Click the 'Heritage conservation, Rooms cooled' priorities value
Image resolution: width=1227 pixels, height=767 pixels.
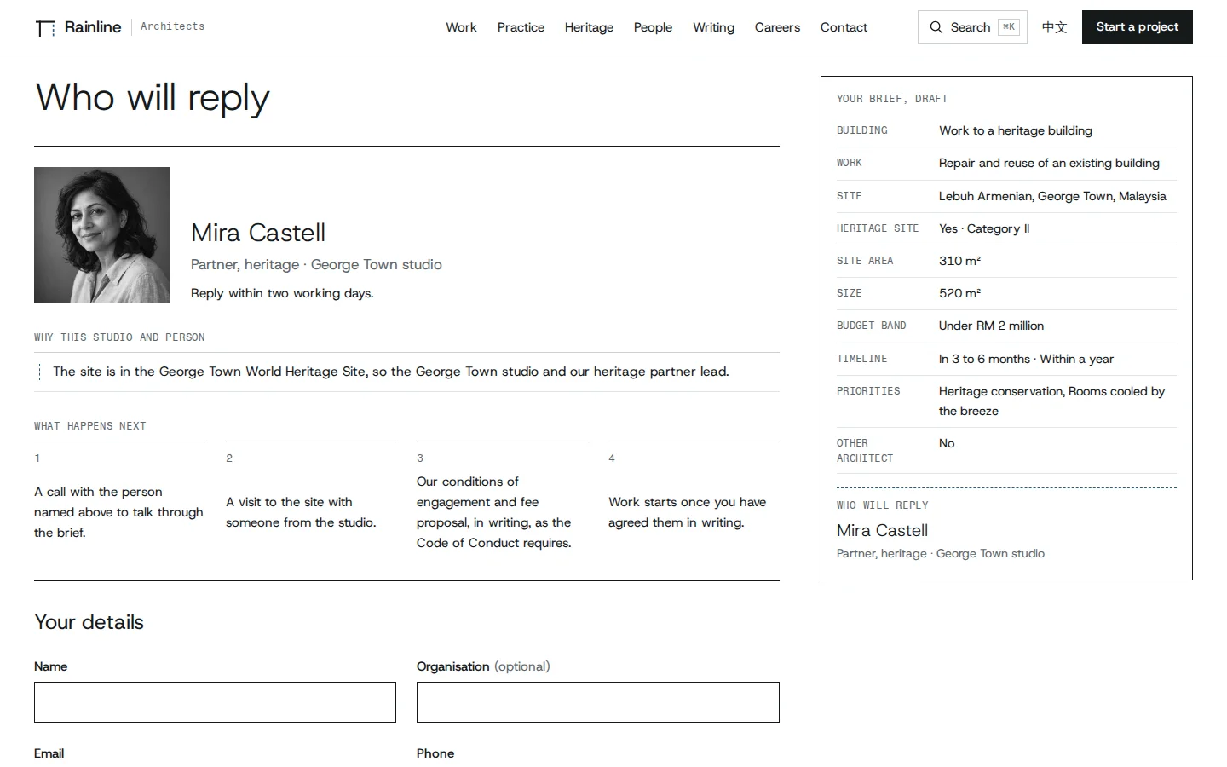pyautogui.click(x=1051, y=401)
